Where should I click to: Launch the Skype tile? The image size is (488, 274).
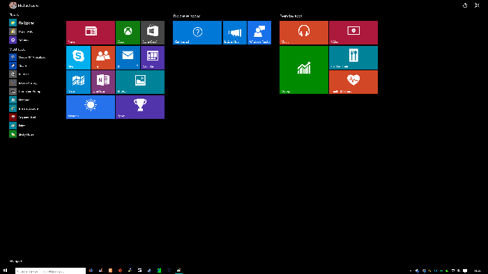click(x=78, y=58)
